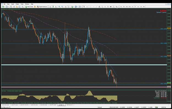The width and height of the screenshot is (172, 109).
Task: Switch to the USDCHF,Monthly chart tab
Action: coord(24,105)
